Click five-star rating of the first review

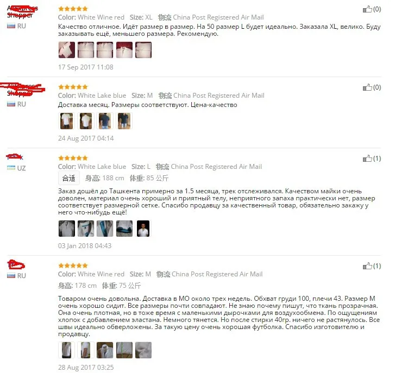point(73,9)
